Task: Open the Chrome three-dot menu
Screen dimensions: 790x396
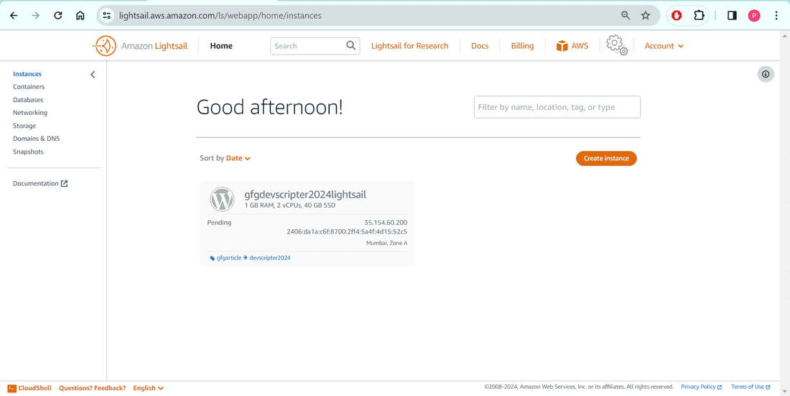Action: tap(776, 16)
